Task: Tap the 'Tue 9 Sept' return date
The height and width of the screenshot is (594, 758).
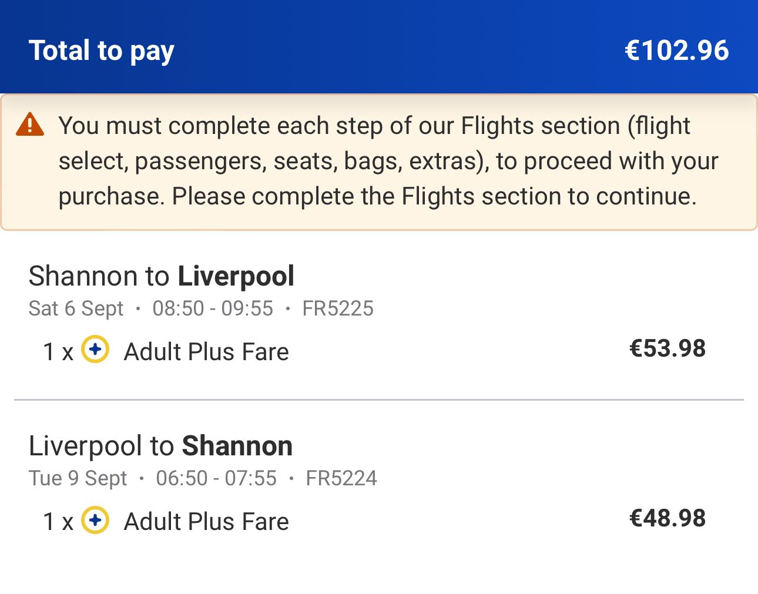Action: pos(78,478)
